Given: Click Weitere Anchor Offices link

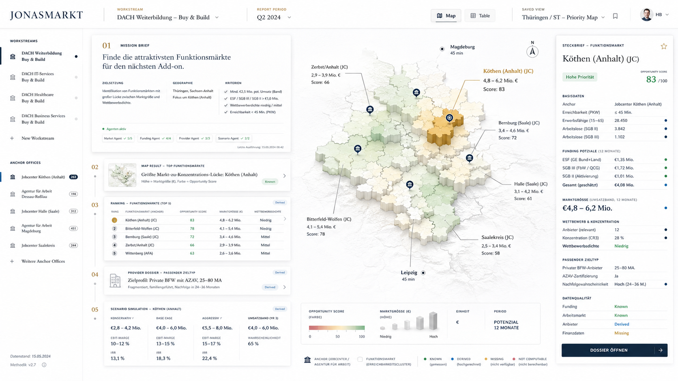Looking at the screenshot, I should pyautogui.click(x=43, y=261).
